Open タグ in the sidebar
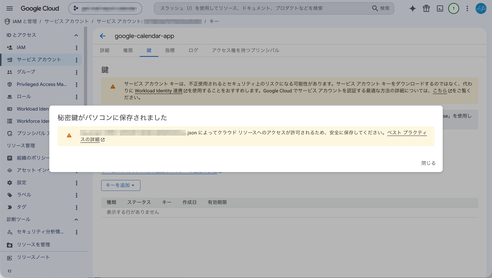The width and height of the screenshot is (492, 278). tap(22, 207)
